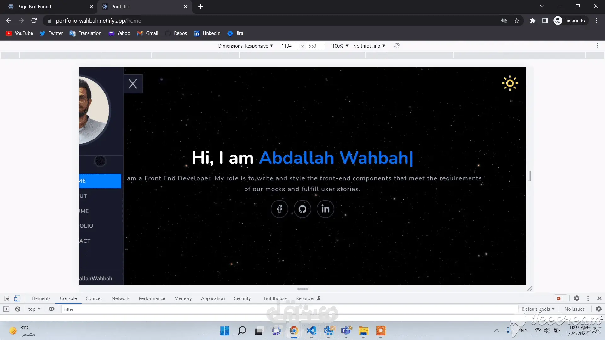Open the No throttling dropdown
This screenshot has width=605, height=340.
coord(369,46)
